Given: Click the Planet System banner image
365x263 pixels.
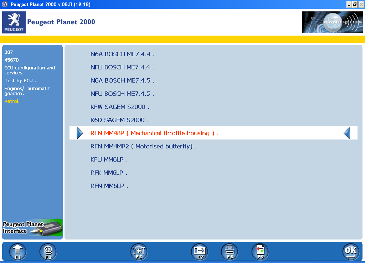Looking at the screenshot, I should (332, 22).
